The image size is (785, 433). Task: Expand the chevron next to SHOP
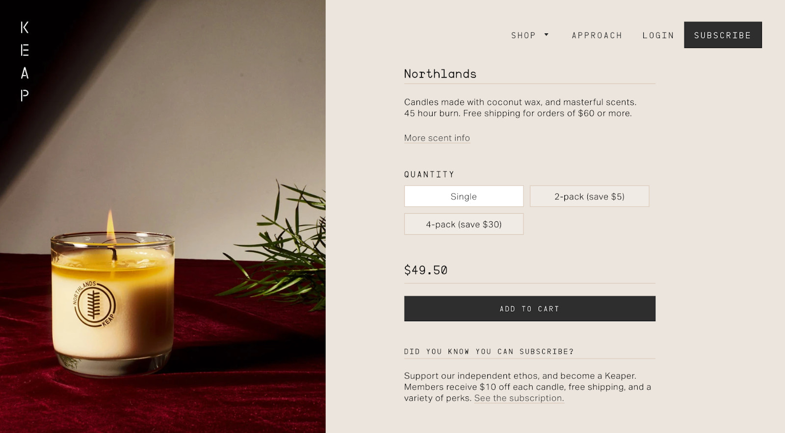point(547,35)
